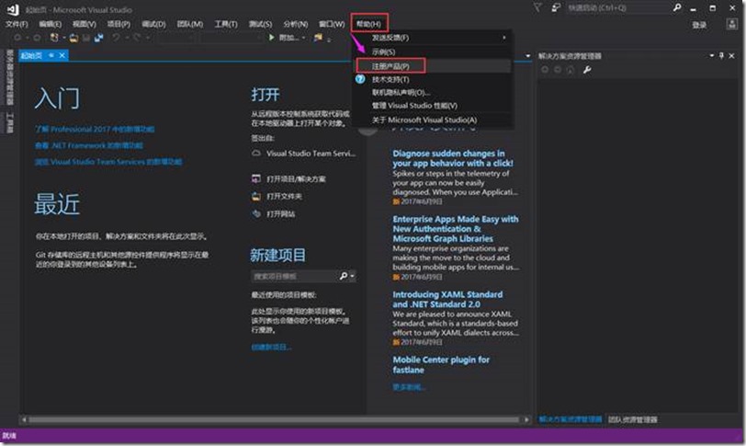Click the new project template search field
The width and height of the screenshot is (746, 446).
pos(295,276)
